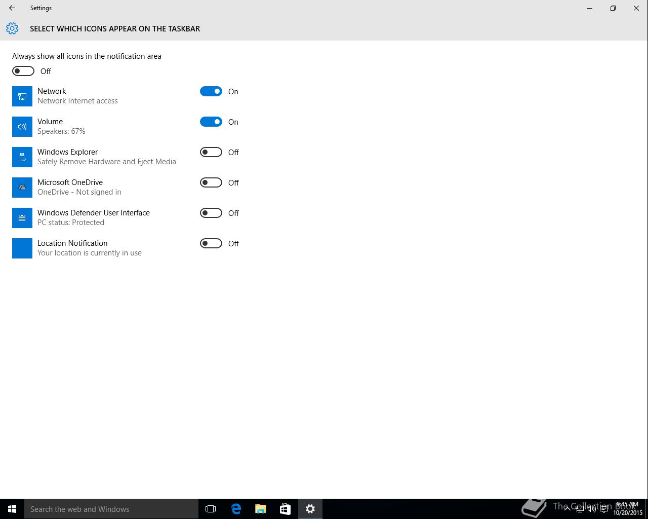648x519 pixels.
Task: Click the back arrow in Settings
Action: tap(12, 8)
